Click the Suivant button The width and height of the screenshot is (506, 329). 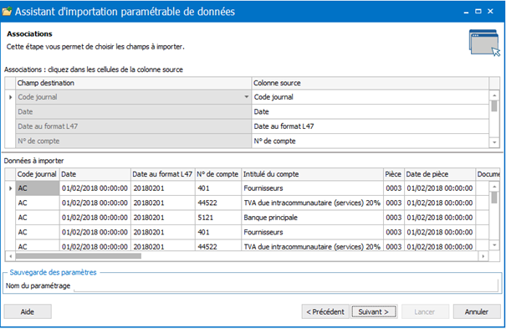374,312
